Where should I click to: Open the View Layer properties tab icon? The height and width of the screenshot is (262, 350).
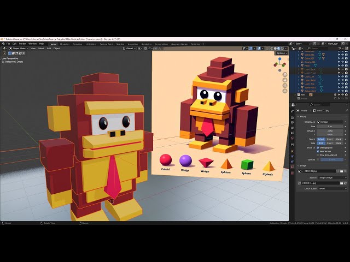[x=293, y=128]
